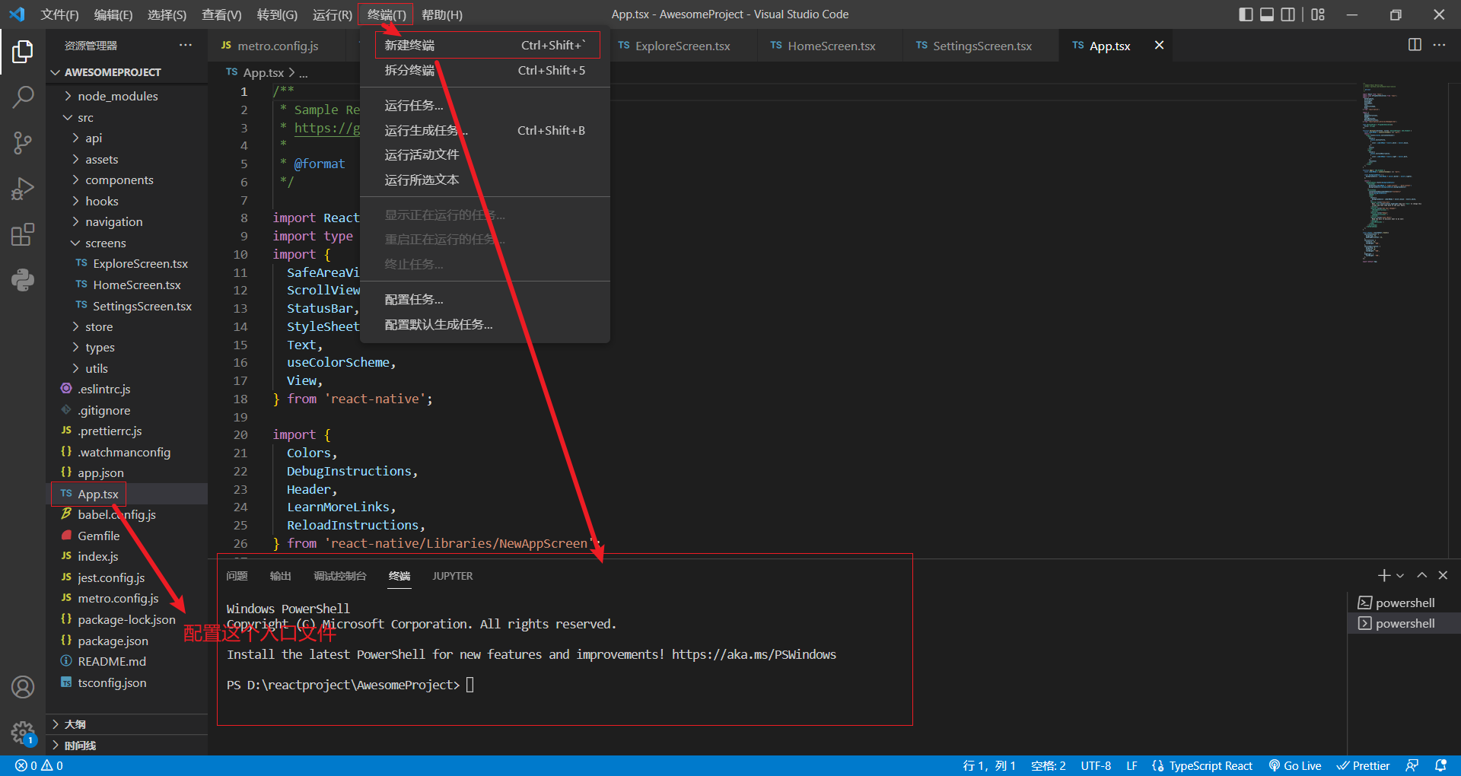This screenshot has height=776, width=1461.
Task: Click the split editor right icon
Action: 1415,45
